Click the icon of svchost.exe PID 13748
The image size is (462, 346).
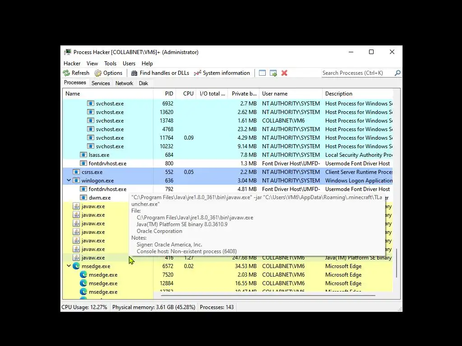[x=90, y=121]
